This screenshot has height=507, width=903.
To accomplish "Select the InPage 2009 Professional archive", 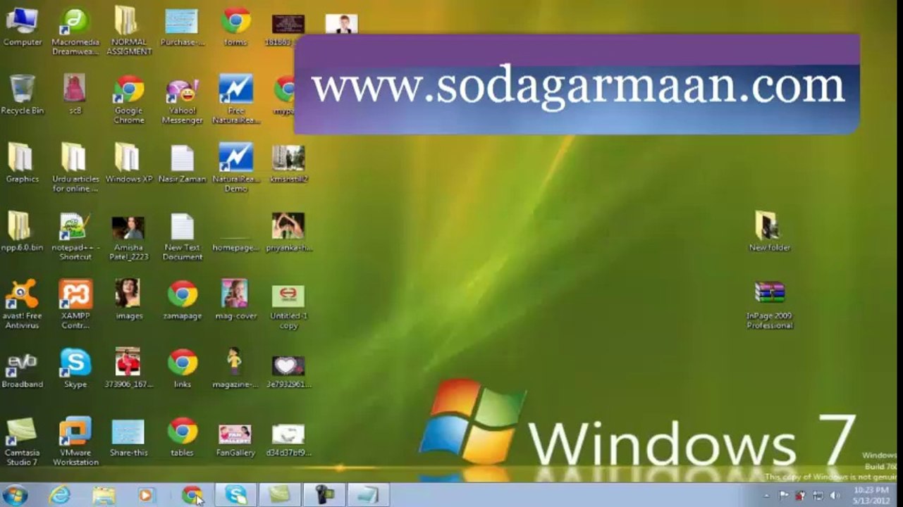I will pos(770,304).
